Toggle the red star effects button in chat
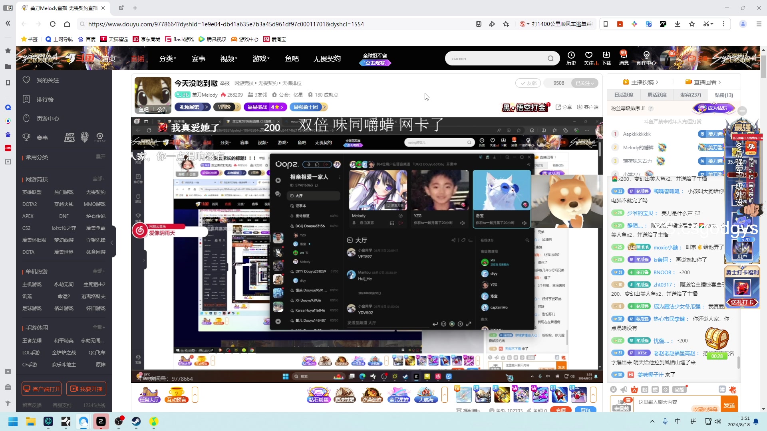 click(x=732, y=389)
